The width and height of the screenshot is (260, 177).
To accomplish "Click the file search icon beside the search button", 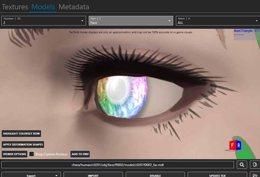I will click(x=254, y=164).
